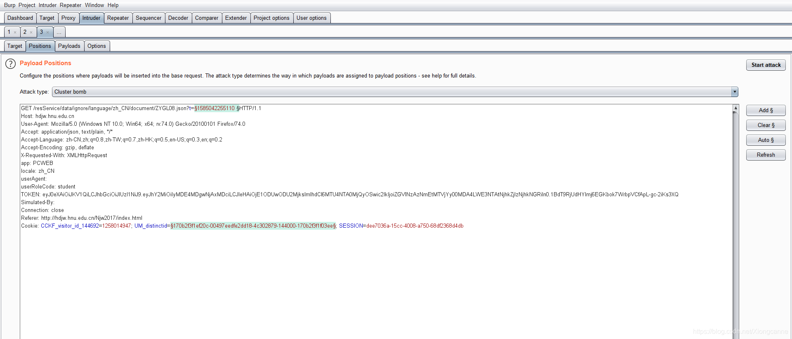Switch to the Sequencer tab
The image size is (792, 339).
[148, 18]
